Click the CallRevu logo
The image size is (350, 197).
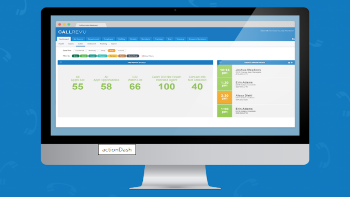(x=72, y=32)
